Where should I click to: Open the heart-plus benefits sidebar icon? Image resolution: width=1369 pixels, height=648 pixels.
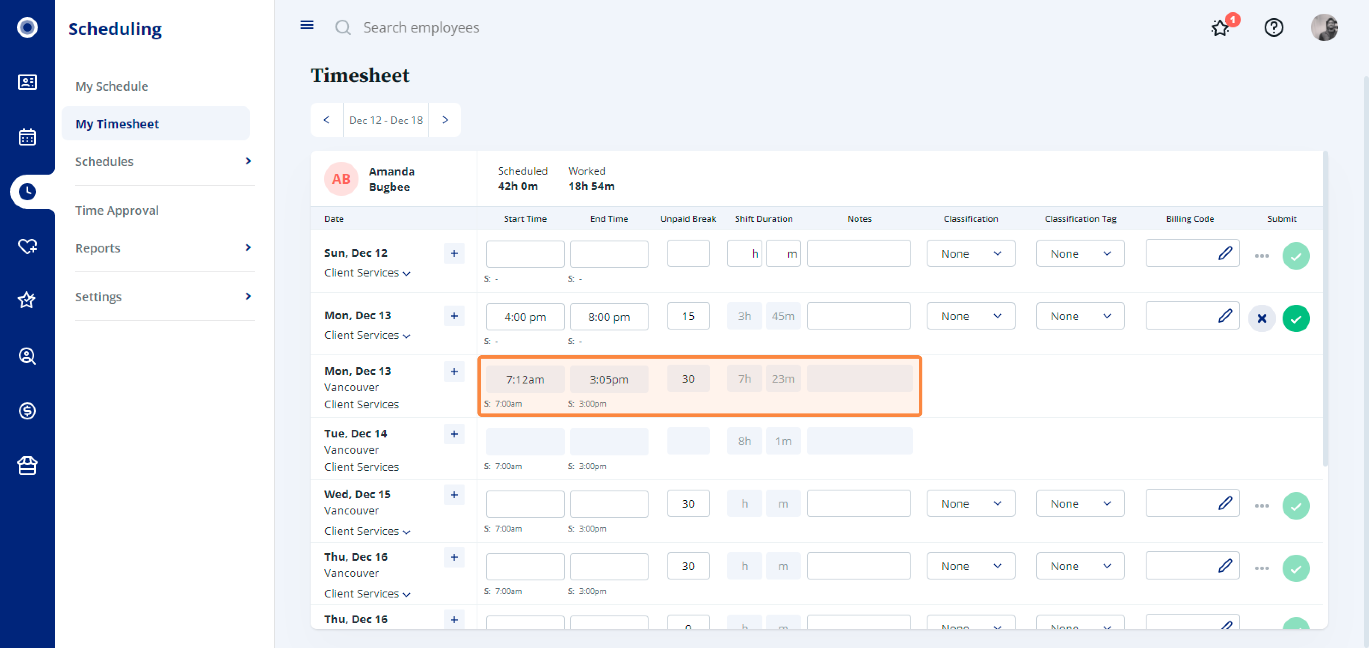(x=27, y=246)
